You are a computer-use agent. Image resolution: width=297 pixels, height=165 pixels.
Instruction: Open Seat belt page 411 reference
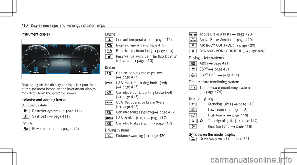58,116
